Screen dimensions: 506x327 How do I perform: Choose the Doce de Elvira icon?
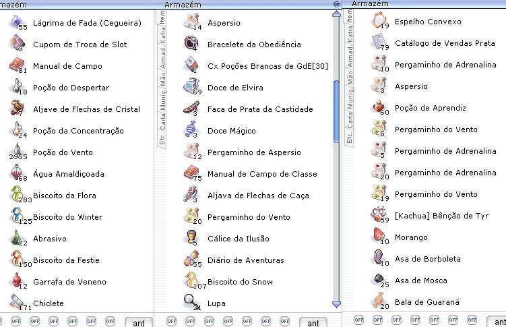point(191,87)
